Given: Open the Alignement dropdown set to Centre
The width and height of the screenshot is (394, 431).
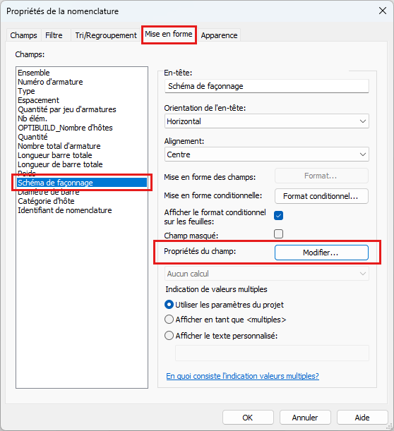Looking at the screenshot, I should (x=267, y=154).
